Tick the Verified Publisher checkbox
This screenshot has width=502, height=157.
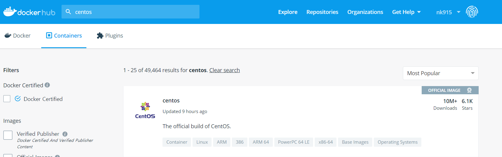click(x=8, y=135)
